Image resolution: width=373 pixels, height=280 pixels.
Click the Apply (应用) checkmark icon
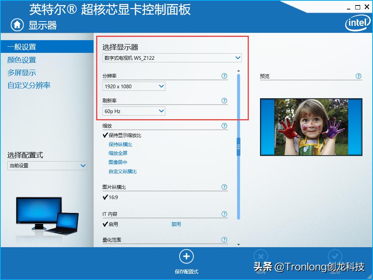(335, 256)
